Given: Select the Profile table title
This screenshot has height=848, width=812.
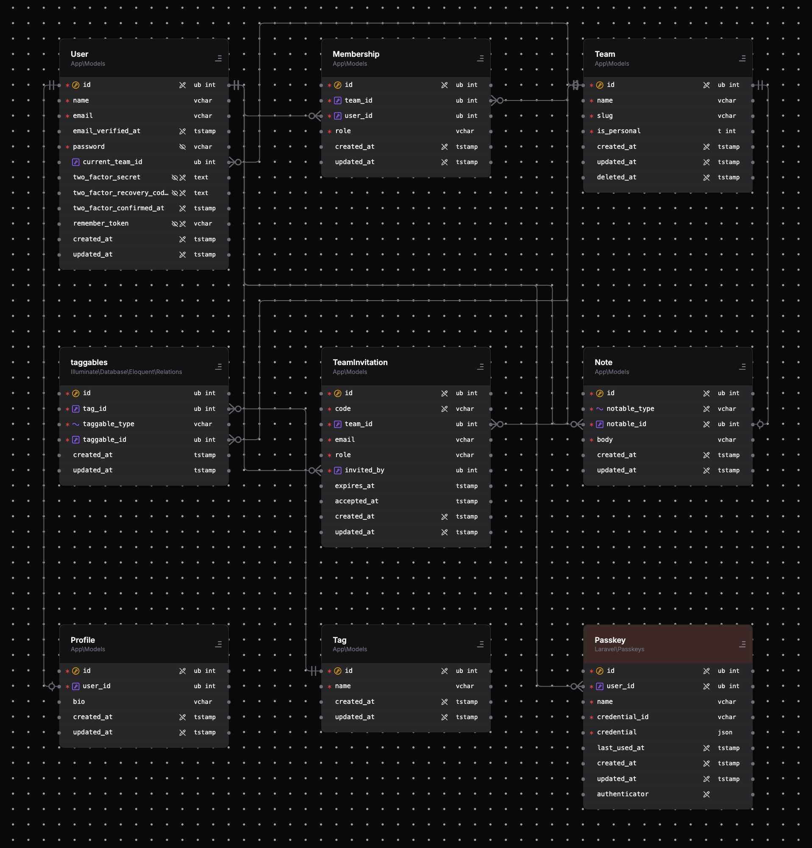Looking at the screenshot, I should point(83,640).
